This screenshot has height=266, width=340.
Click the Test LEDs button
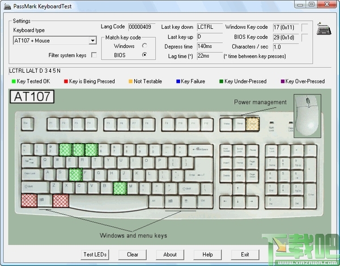pyautogui.click(x=95, y=255)
